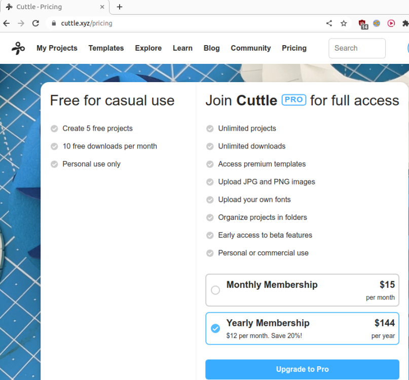Reload the page with the refresh icon
Screen dimensions: 409x380
click(x=35, y=23)
